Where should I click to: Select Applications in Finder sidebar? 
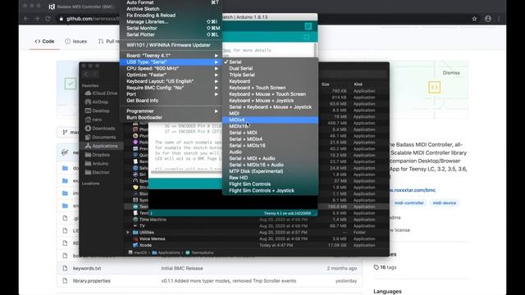pyautogui.click(x=101, y=146)
